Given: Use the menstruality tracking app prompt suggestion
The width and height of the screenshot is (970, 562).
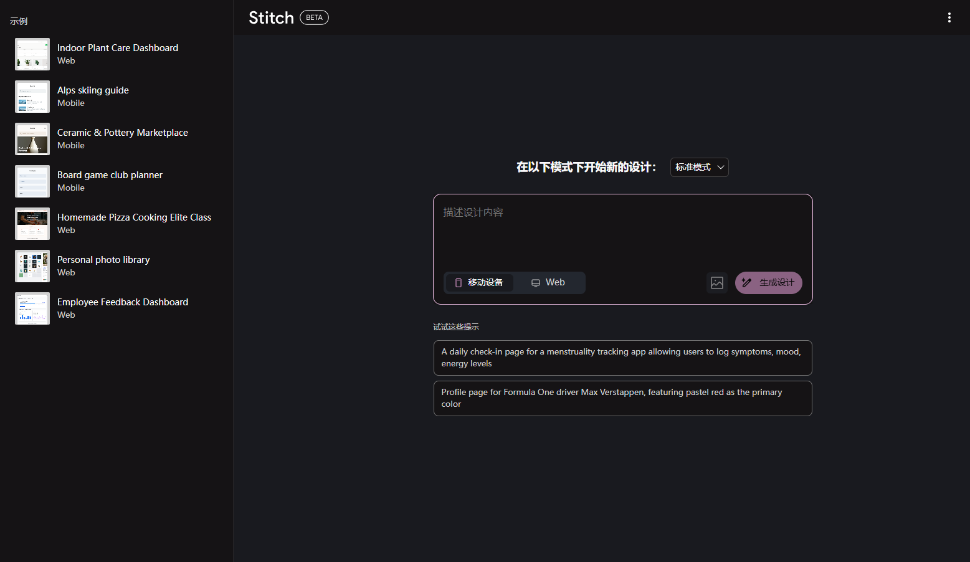Looking at the screenshot, I should click(x=622, y=358).
